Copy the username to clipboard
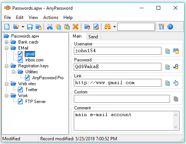 pos(167,51)
